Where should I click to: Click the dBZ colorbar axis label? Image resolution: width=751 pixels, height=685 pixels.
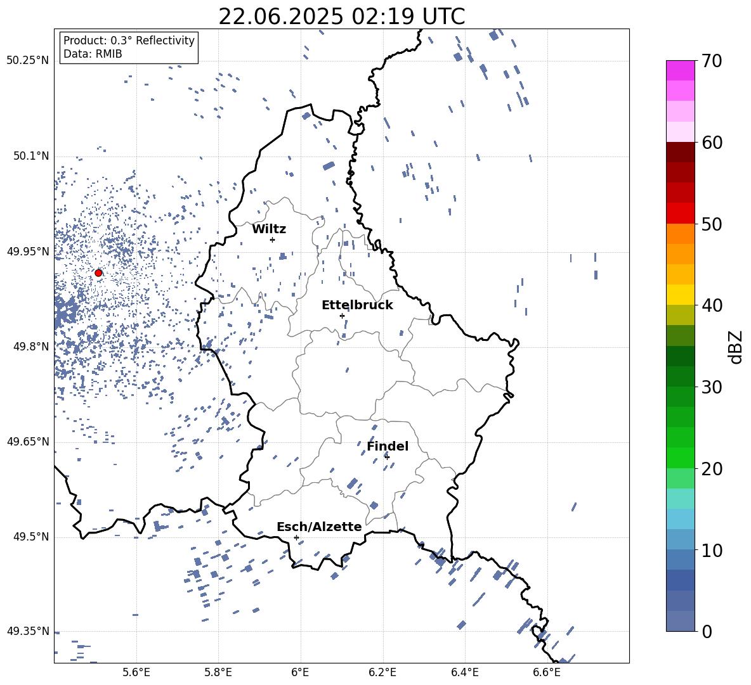click(736, 347)
